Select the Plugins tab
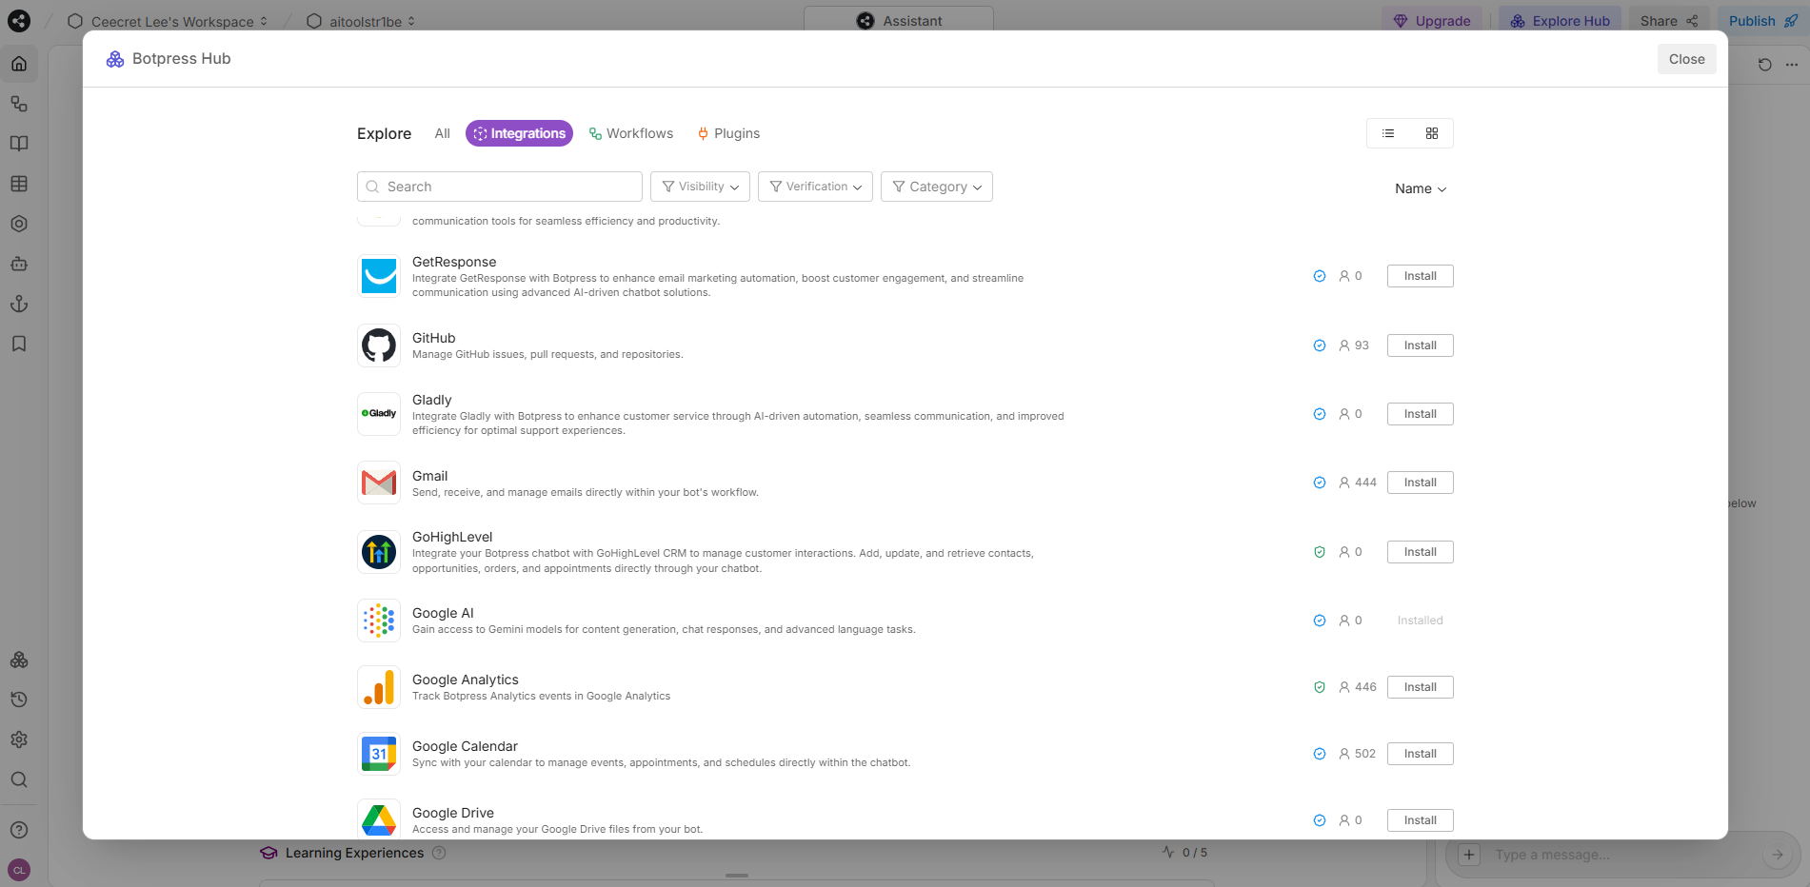This screenshot has height=887, width=1810. pos(727,133)
